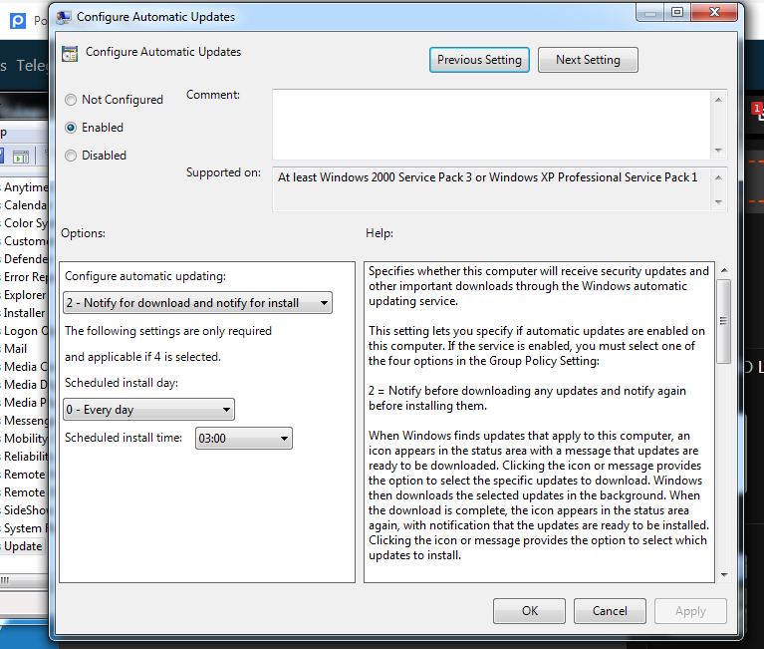
Task: Open the Configure automatic updating dropdown
Action: (197, 303)
